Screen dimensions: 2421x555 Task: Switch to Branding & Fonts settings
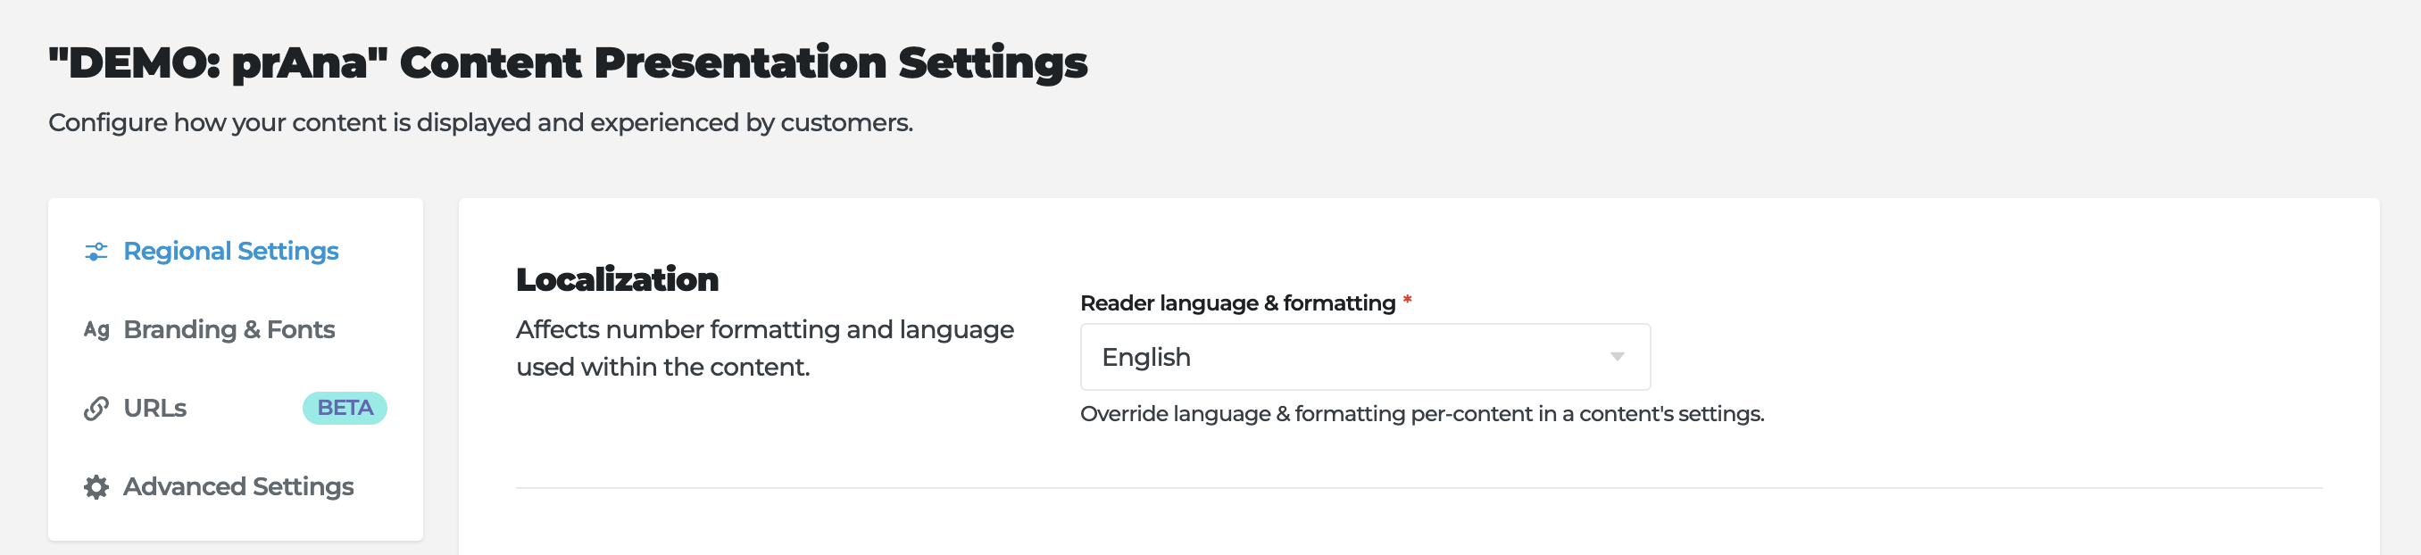[x=229, y=329]
